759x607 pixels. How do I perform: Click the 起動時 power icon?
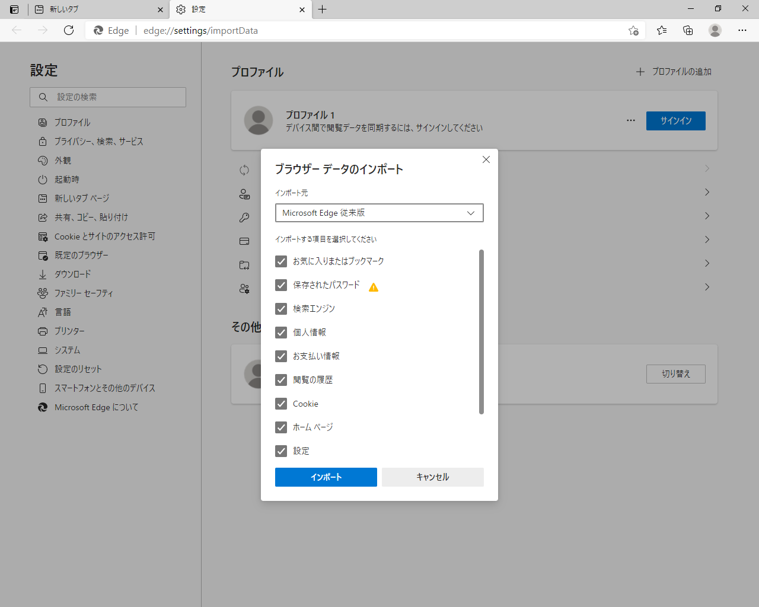43,180
